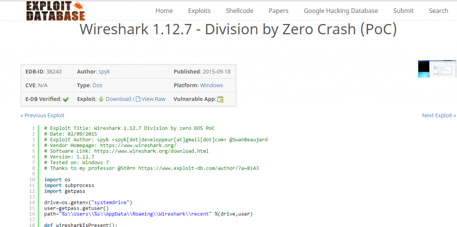
Task: Open the Search page
Action: 438,11
